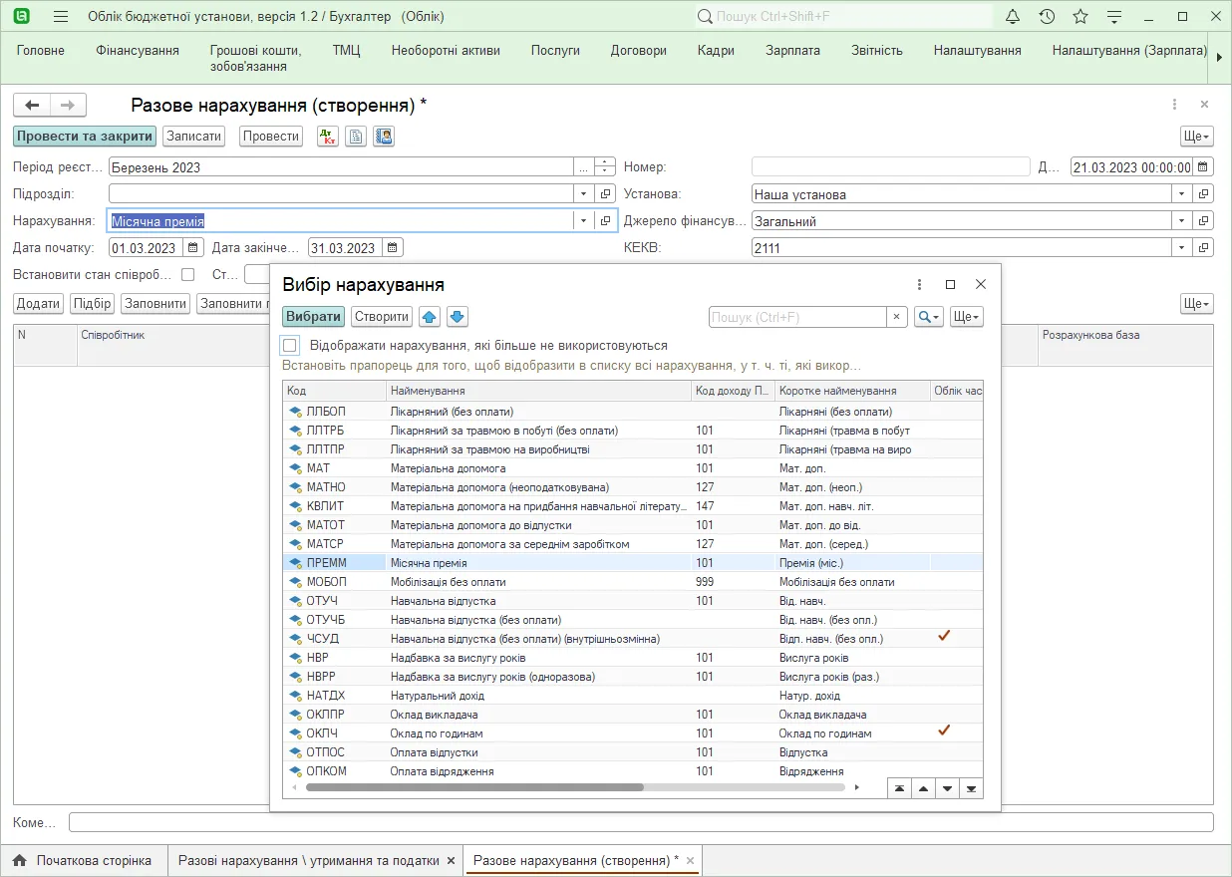Move list item up with blue arrow
The image size is (1232, 877).
coord(429,317)
